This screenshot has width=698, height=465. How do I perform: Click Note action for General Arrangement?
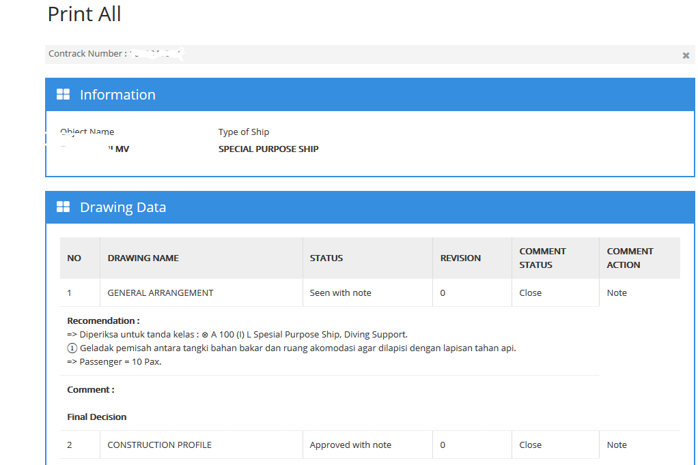[617, 293]
